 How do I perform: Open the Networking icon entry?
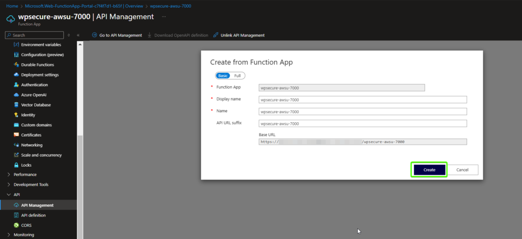16,145
